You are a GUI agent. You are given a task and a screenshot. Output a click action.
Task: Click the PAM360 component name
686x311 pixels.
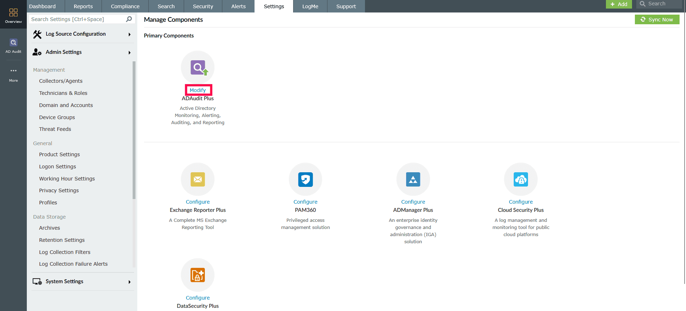pos(306,210)
